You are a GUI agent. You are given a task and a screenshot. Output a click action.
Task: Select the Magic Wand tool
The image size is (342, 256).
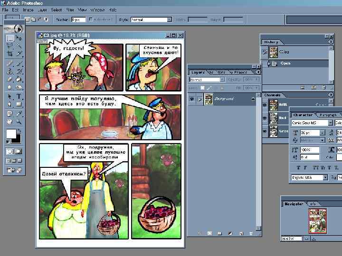(x=19, y=46)
